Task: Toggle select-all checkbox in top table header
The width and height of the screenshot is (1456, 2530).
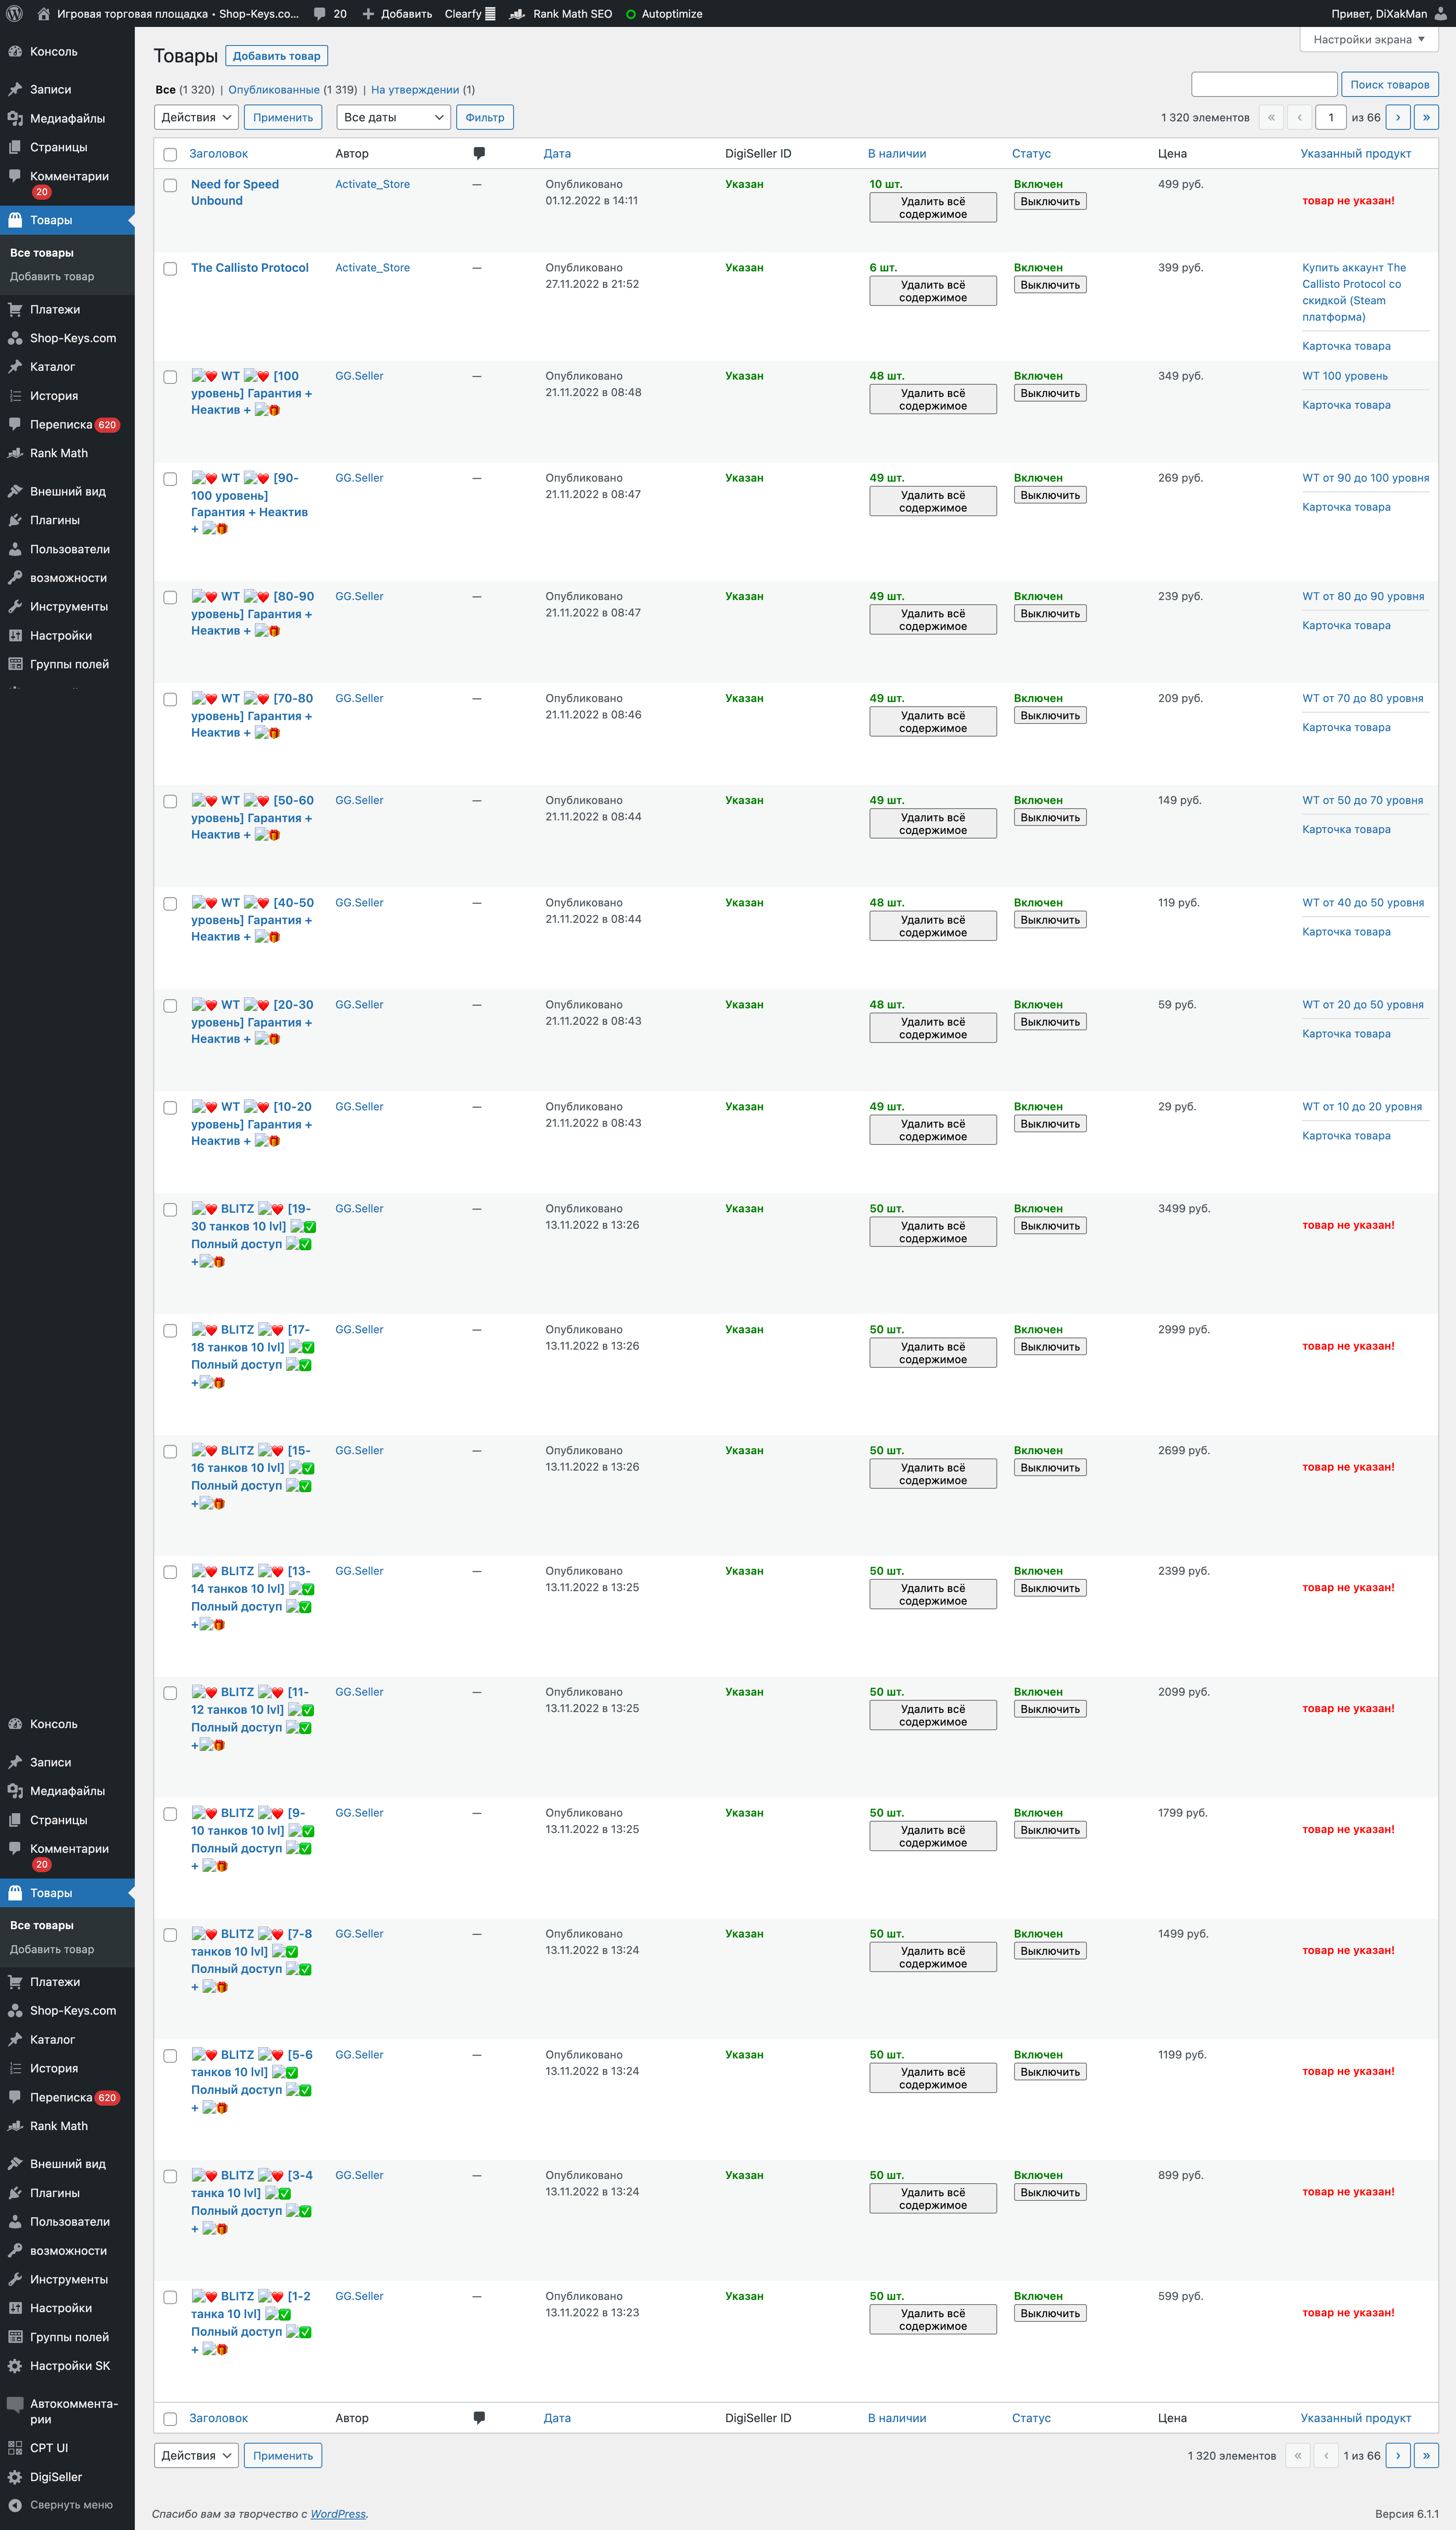Action: [170, 154]
